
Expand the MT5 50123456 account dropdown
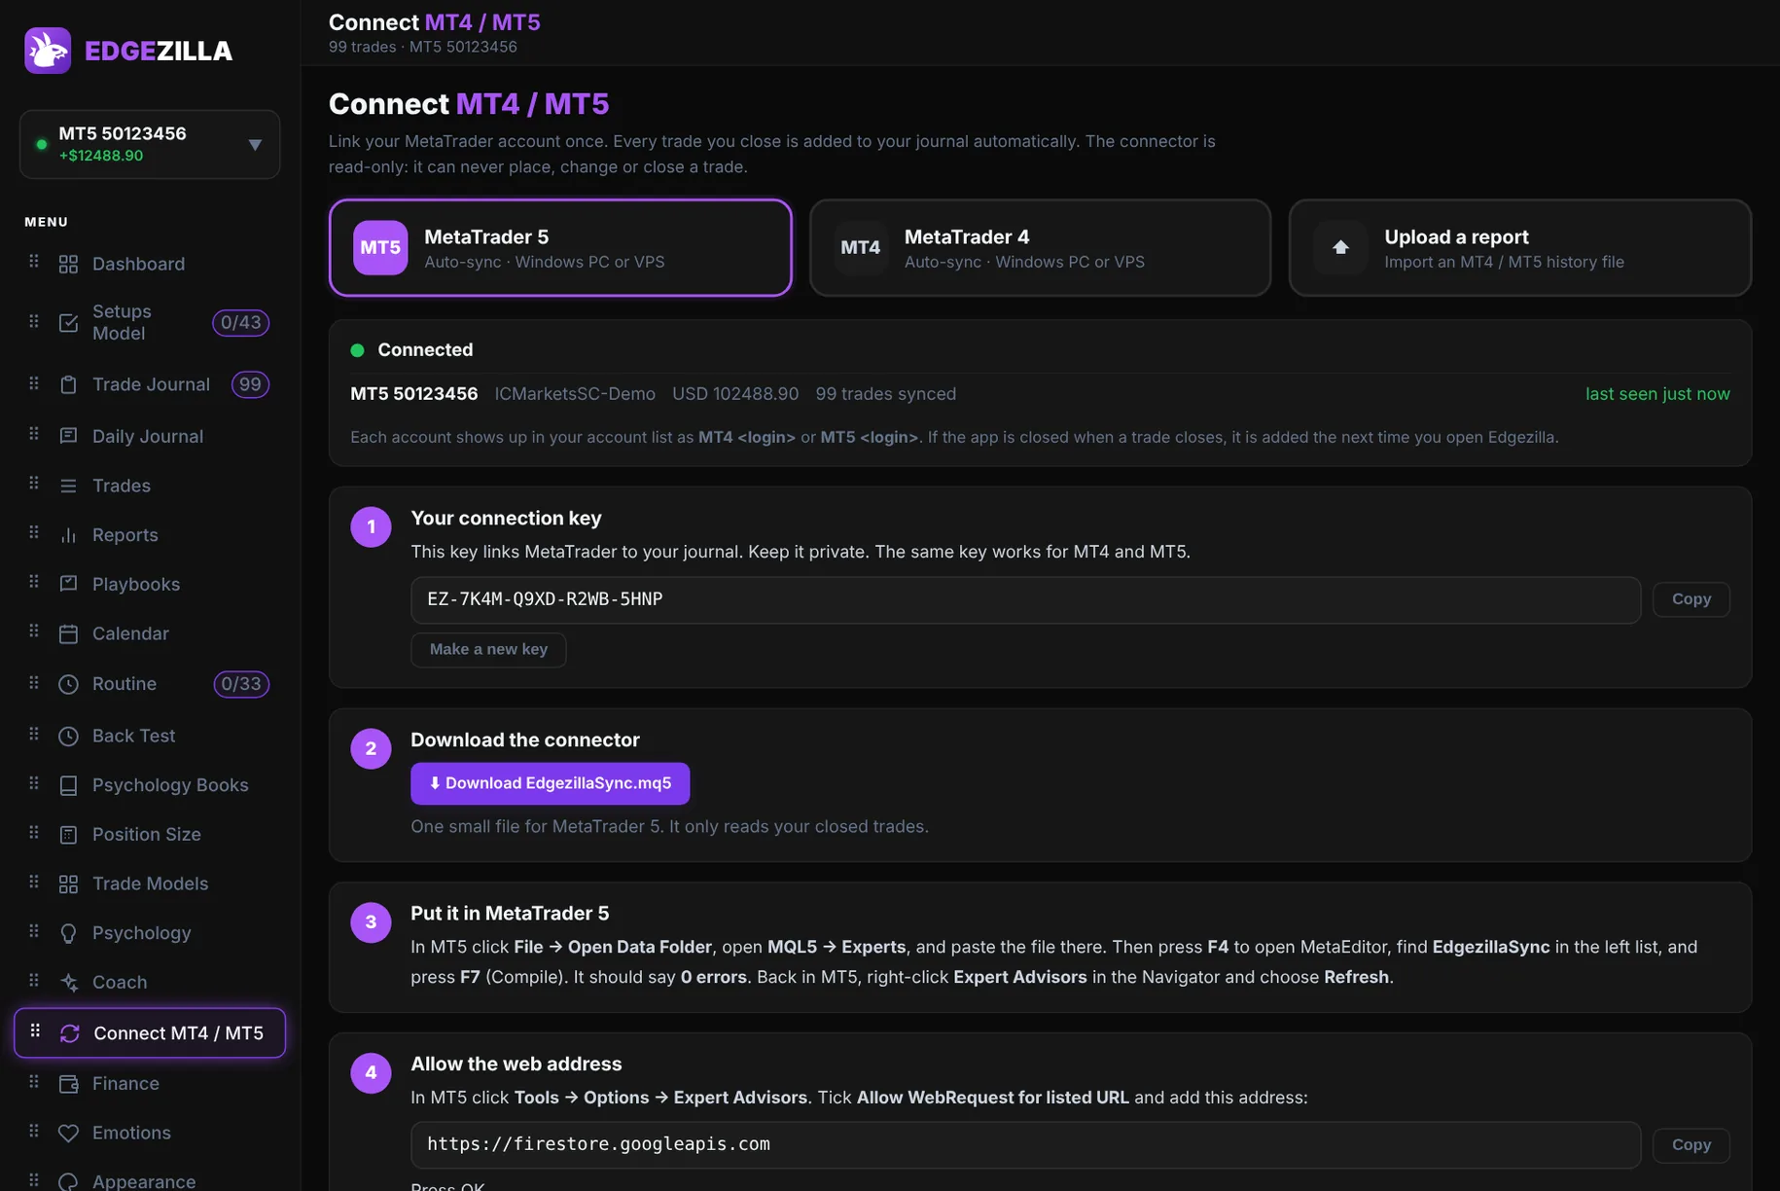click(255, 145)
